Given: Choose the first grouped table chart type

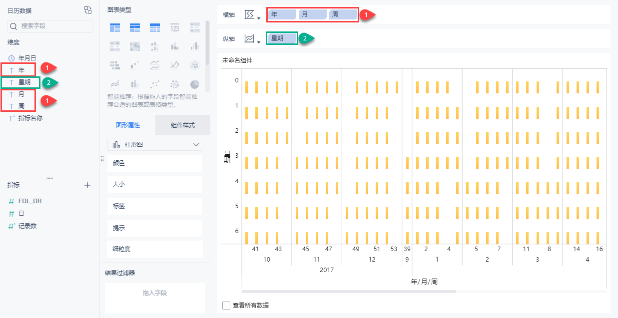Looking at the screenshot, I should (x=115, y=27).
